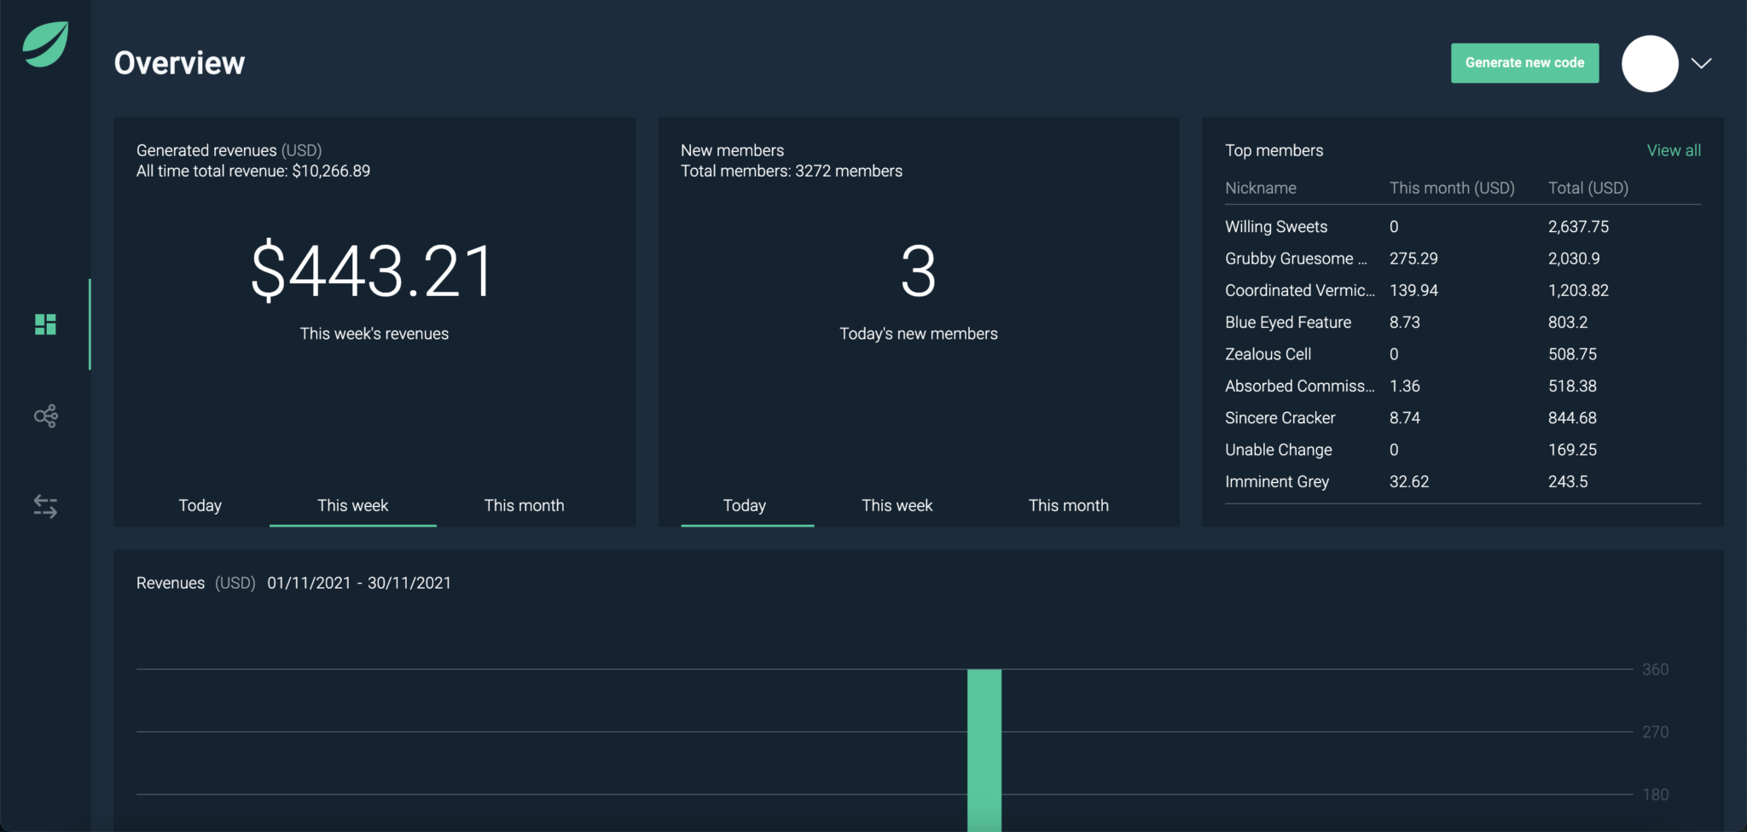
Task: Select This month tab under New members
Action: 1069,505
